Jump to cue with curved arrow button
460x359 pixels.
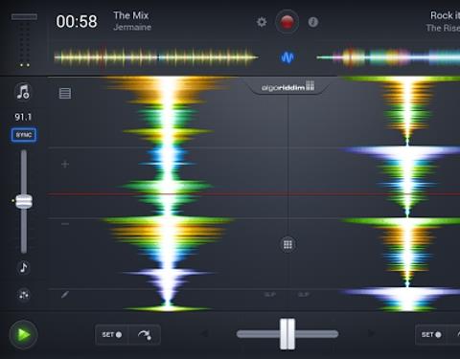tap(145, 334)
